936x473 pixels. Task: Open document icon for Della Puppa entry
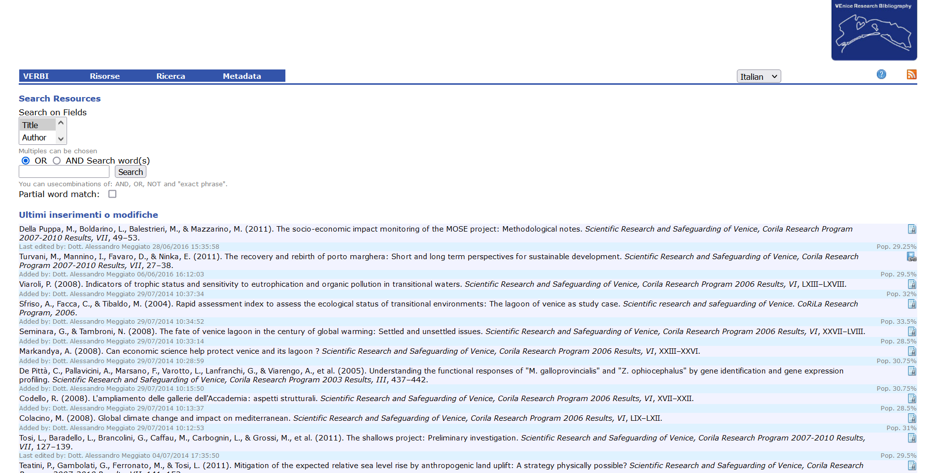912,229
